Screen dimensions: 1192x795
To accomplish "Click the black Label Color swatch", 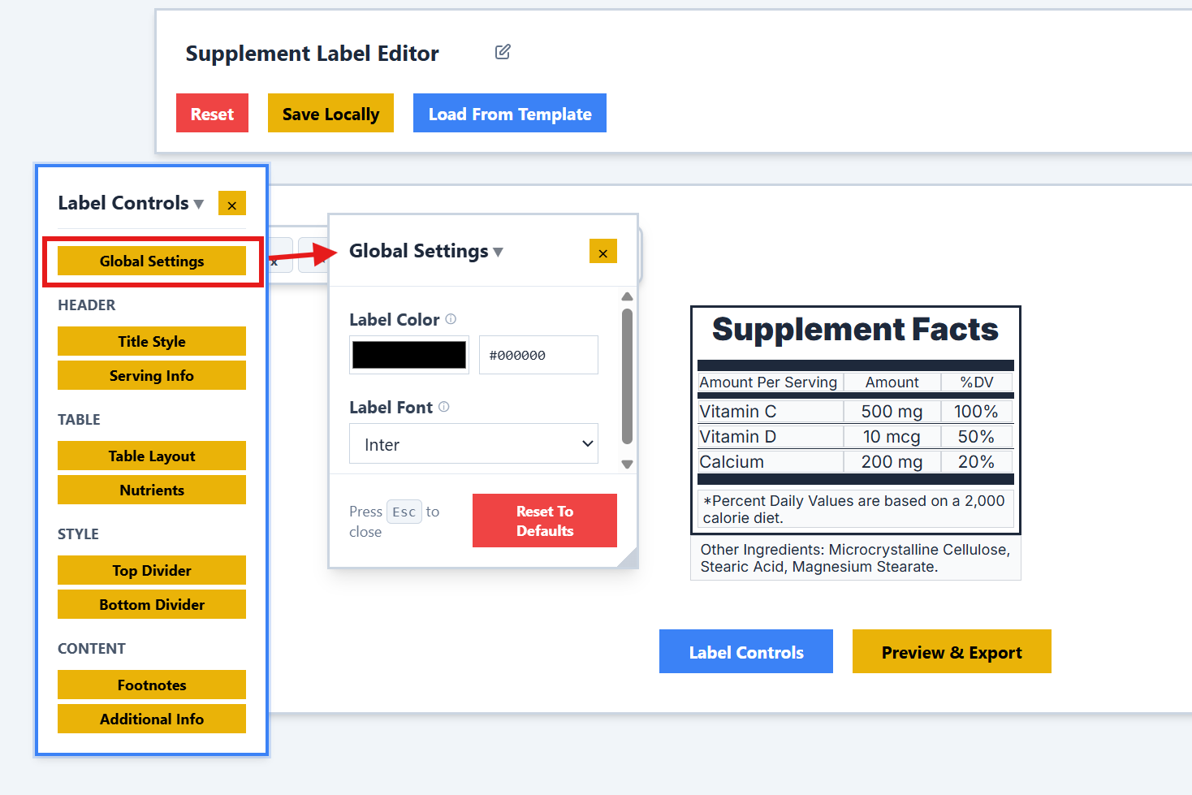I will pos(409,355).
